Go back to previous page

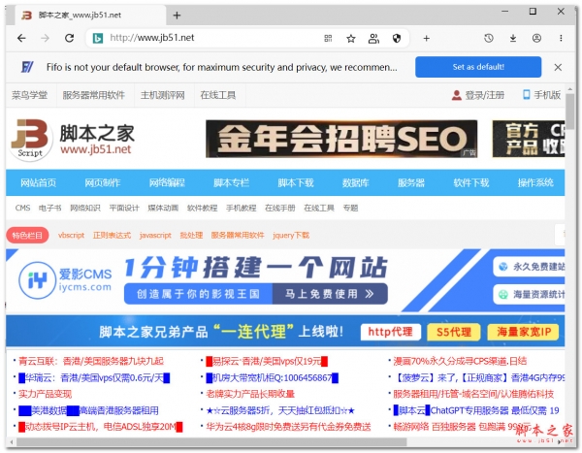(x=22, y=38)
